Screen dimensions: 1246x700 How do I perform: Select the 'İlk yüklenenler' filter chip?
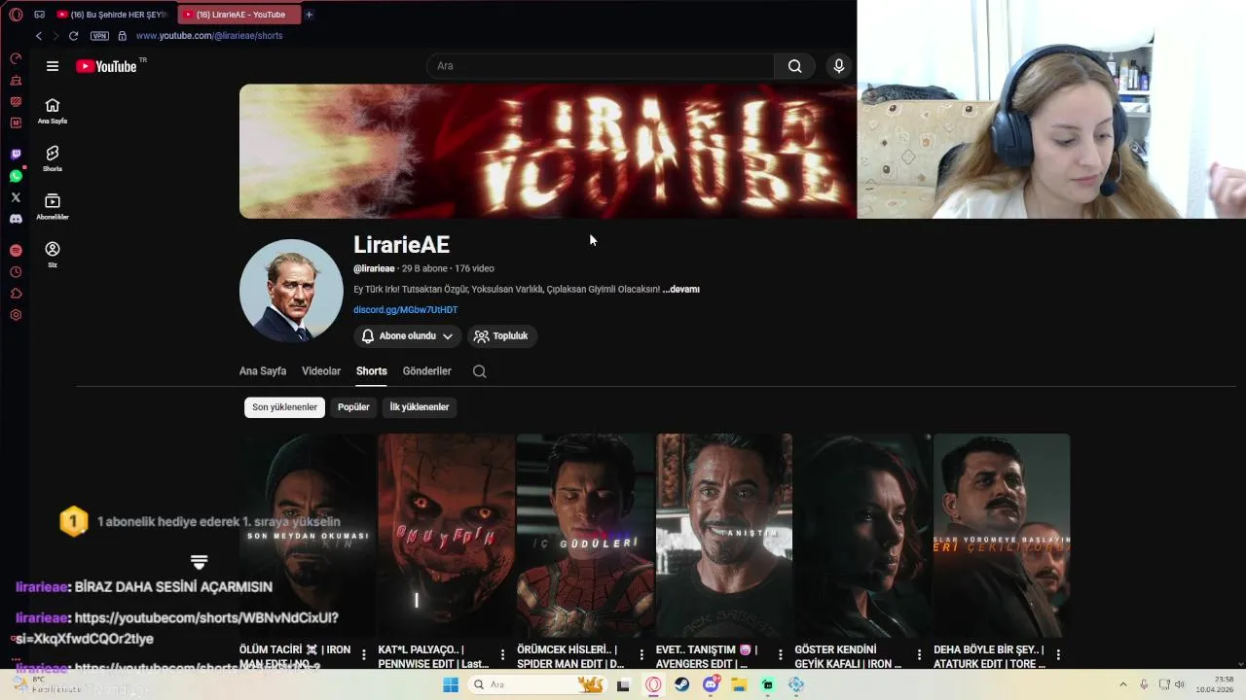(x=420, y=407)
